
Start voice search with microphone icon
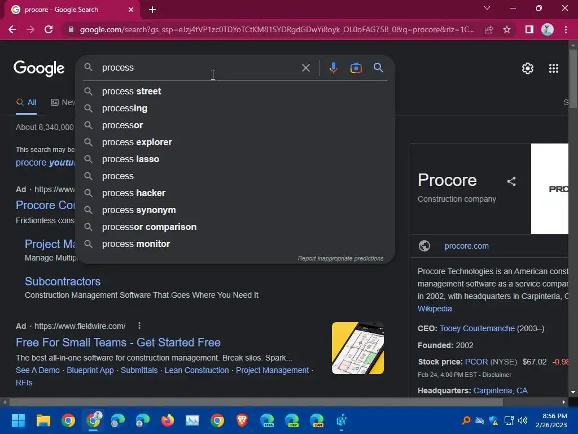click(x=333, y=68)
